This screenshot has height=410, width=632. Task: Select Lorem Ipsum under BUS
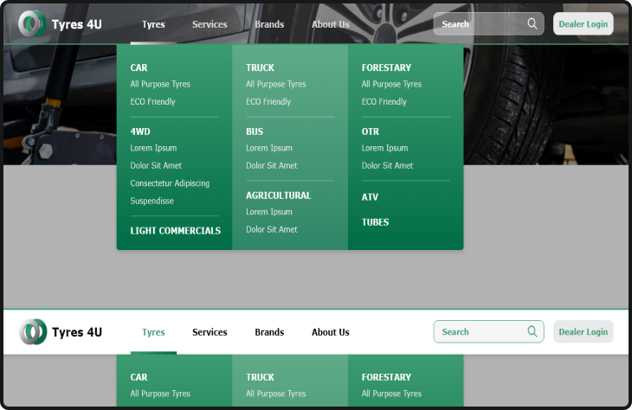point(269,148)
